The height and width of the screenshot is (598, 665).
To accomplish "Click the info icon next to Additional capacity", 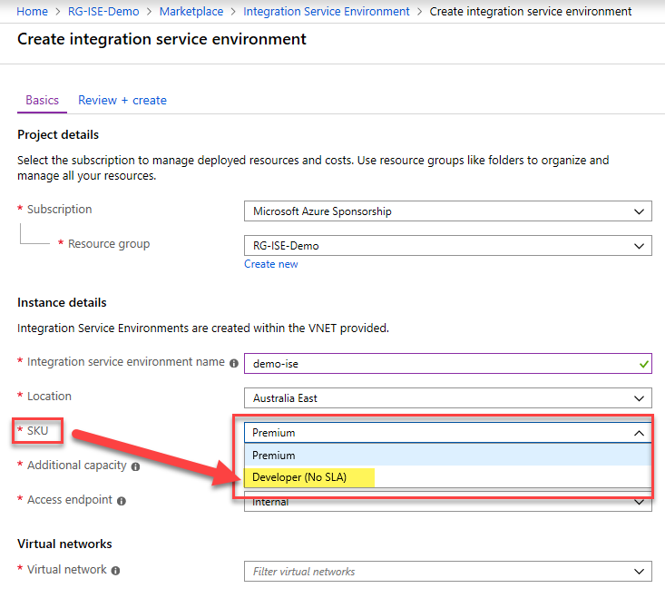I will tap(135, 466).
